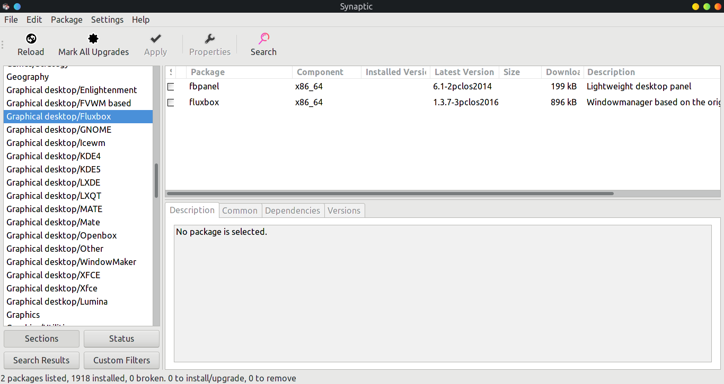Click the Search magnifier icon
Screen dimensions: 724x384
[x=263, y=39]
